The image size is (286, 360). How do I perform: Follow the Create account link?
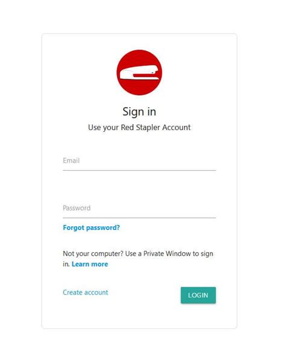86,292
